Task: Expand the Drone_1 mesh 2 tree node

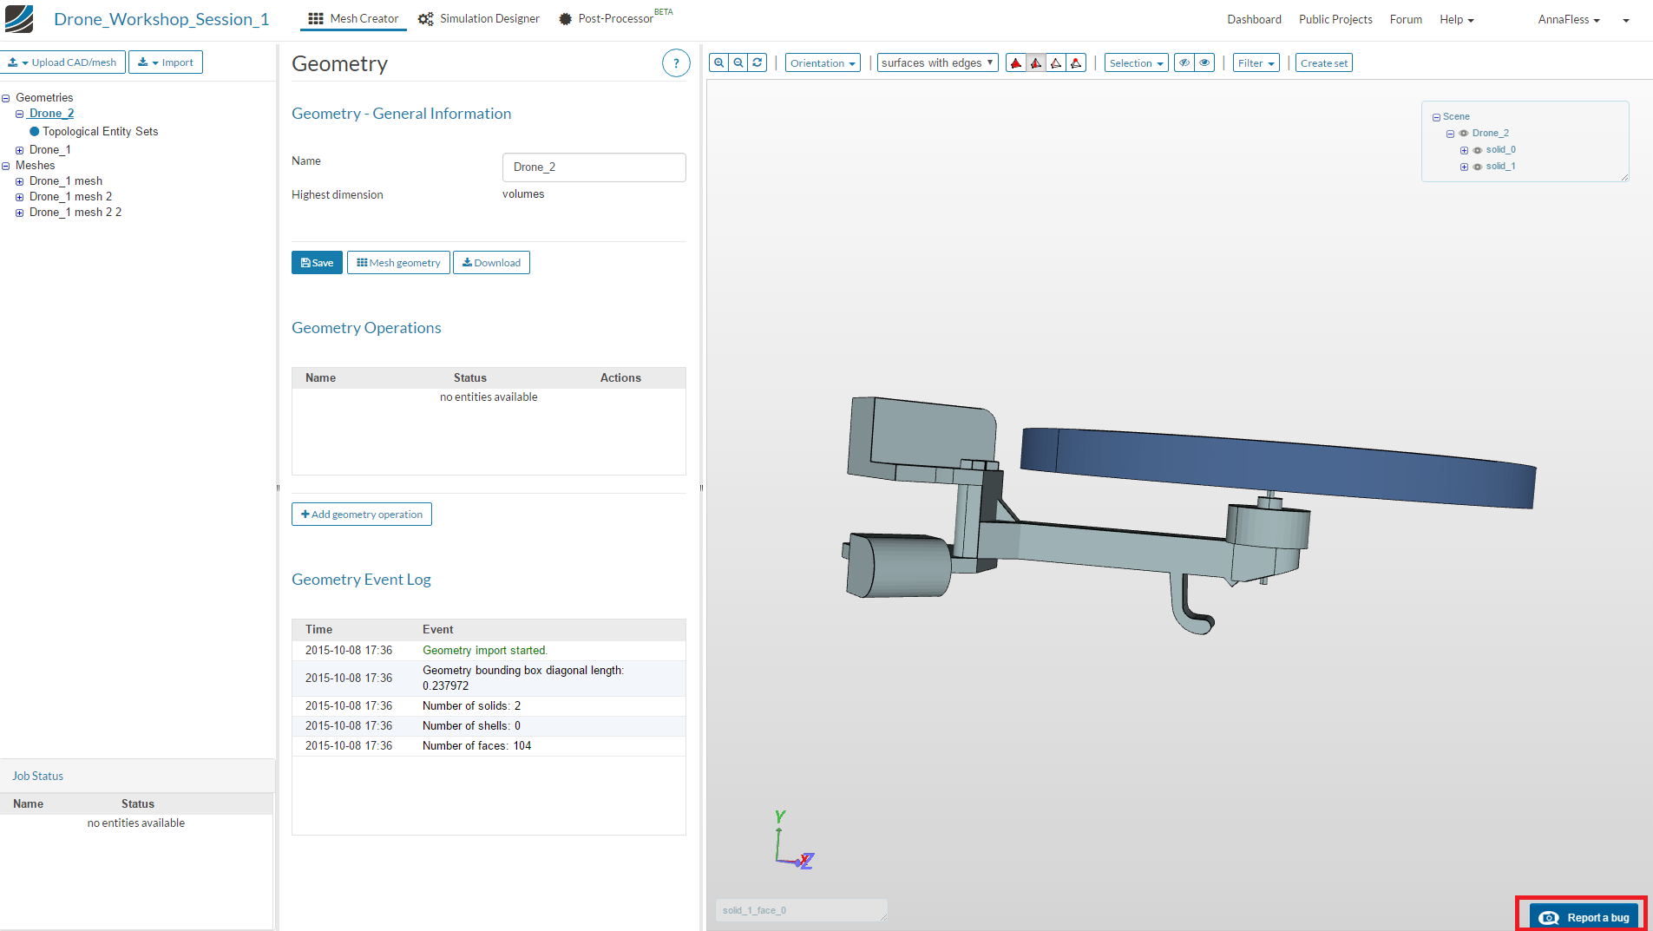Action: (19, 197)
